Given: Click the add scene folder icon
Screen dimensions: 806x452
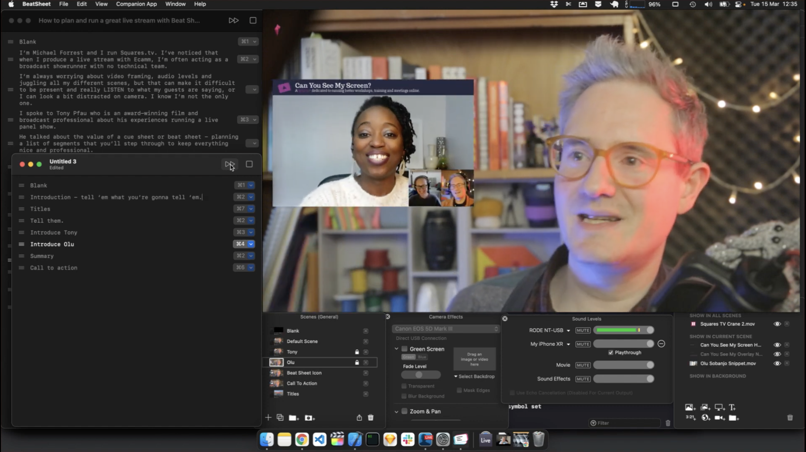Looking at the screenshot, I should [x=294, y=418].
